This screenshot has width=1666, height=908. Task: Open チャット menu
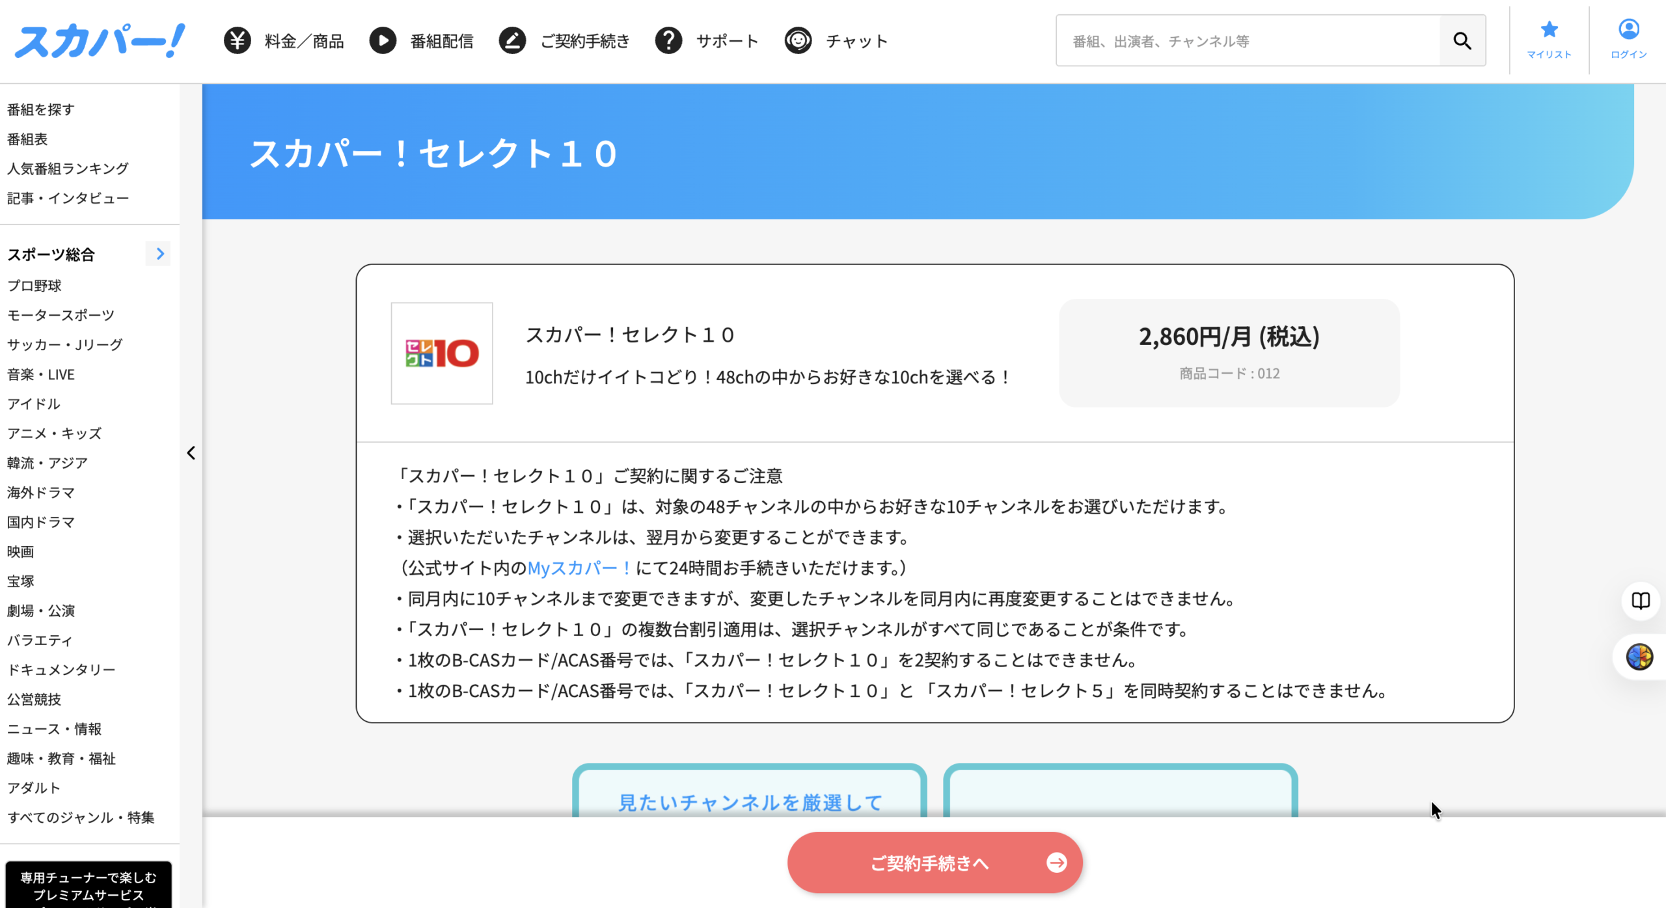tap(857, 42)
